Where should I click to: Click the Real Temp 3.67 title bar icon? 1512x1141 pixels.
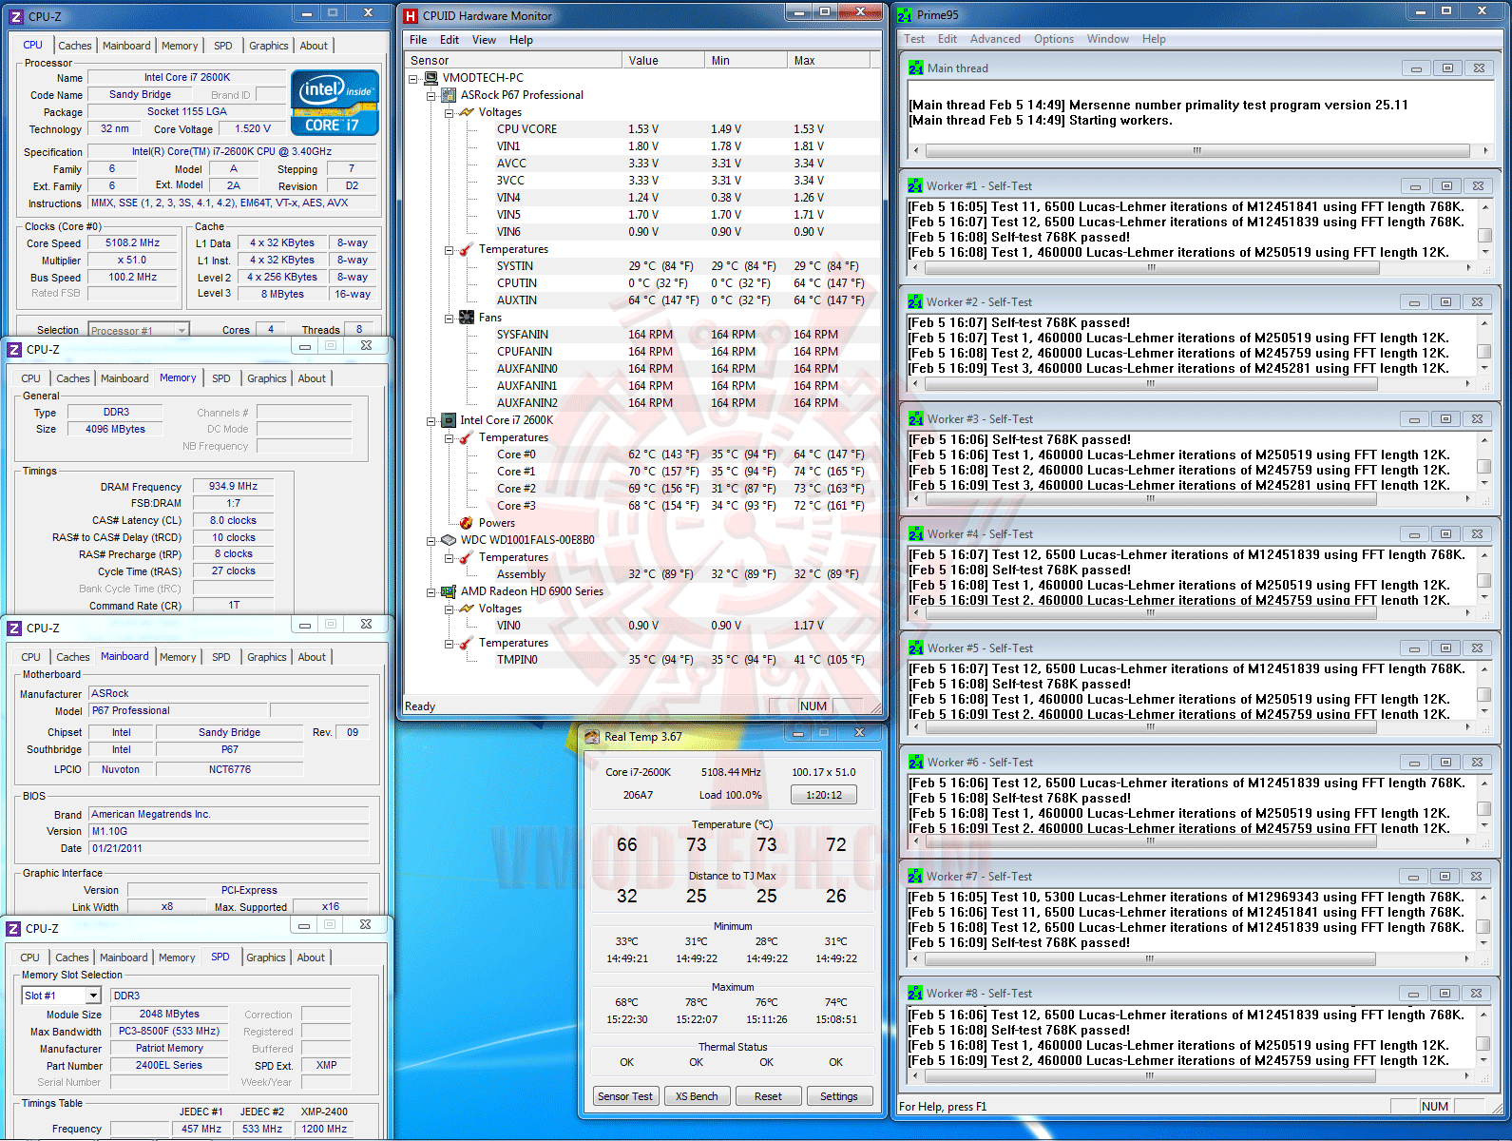coord(592,737)
